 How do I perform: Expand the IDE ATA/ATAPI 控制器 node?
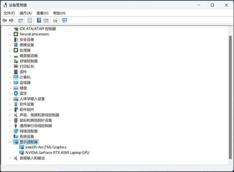click(10, 29)
